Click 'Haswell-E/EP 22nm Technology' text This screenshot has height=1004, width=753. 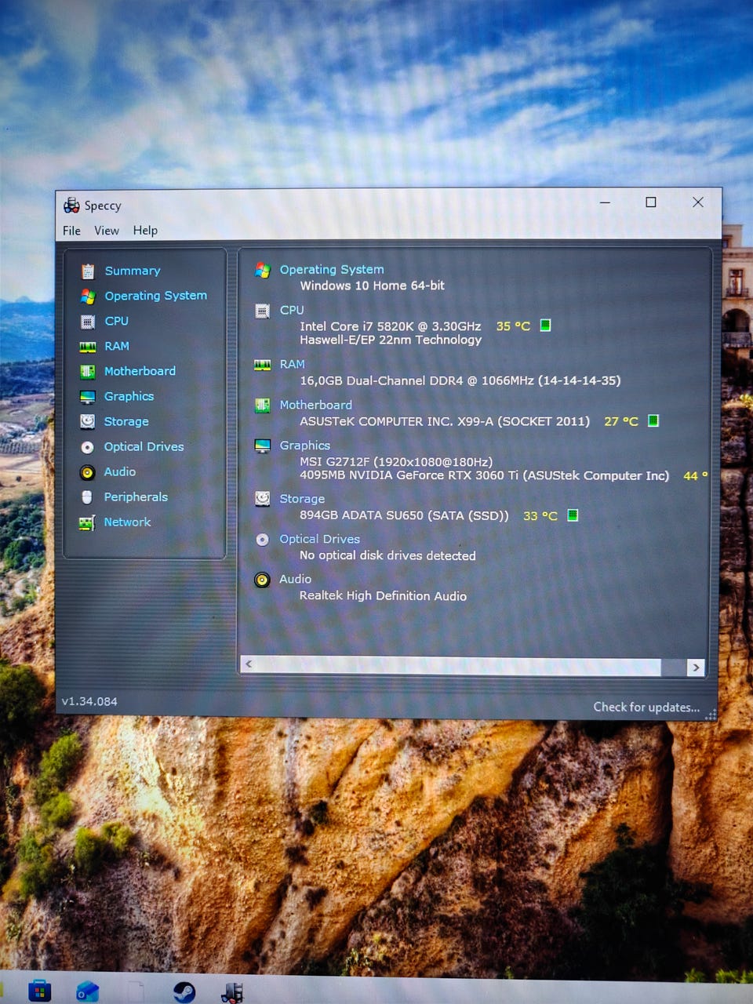(391, 340)
